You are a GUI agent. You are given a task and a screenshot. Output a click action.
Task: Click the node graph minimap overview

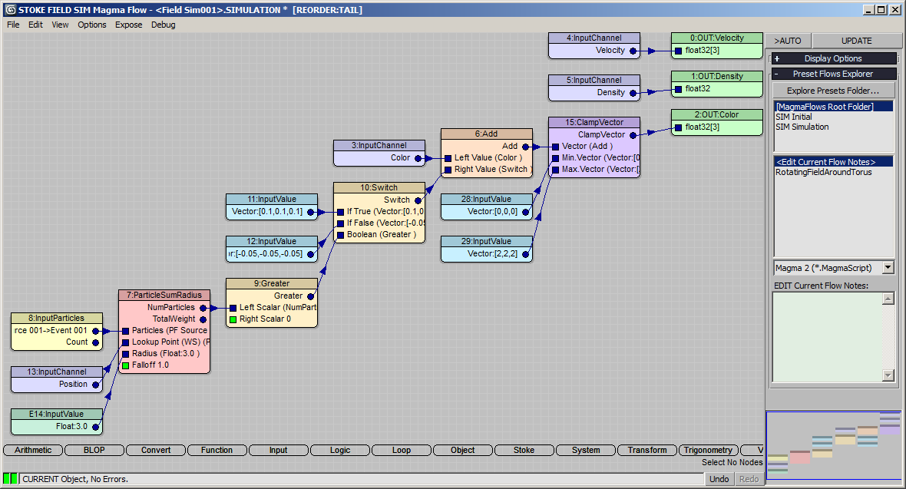(x=834, y=445)
